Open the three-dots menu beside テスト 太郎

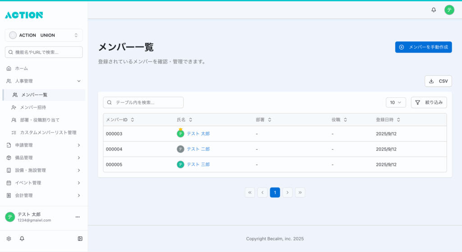[x=77, y=217]
